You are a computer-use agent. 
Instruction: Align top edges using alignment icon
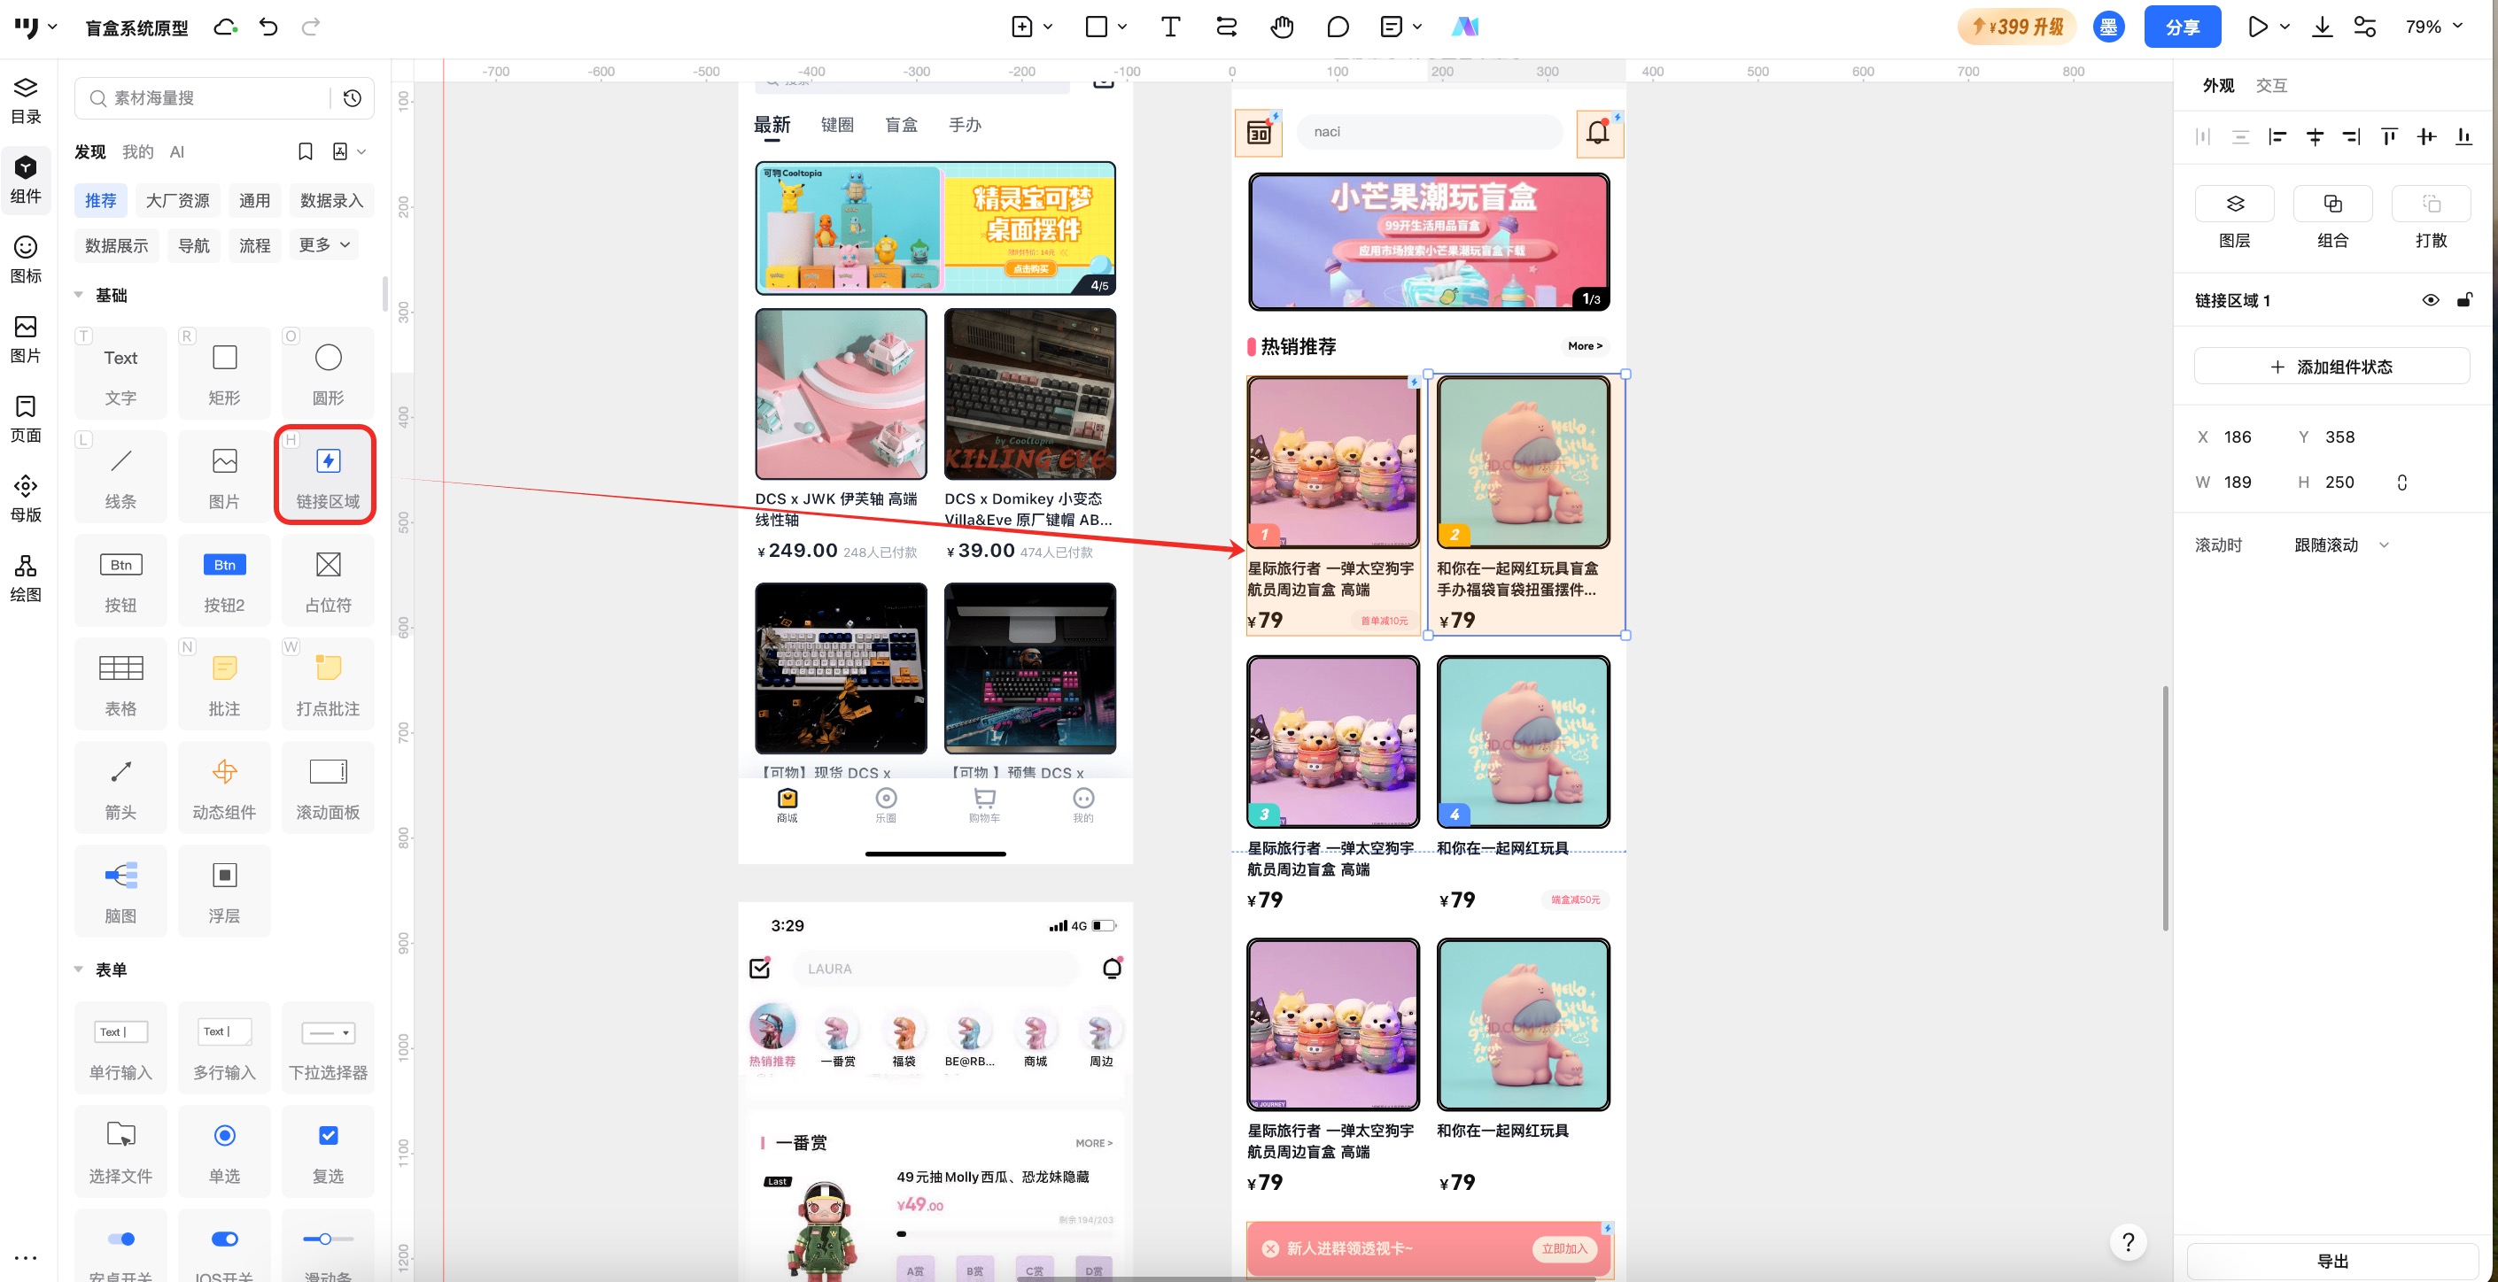[2389, 136]
